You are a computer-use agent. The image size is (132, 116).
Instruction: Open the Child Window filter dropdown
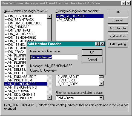pos(101,98)
